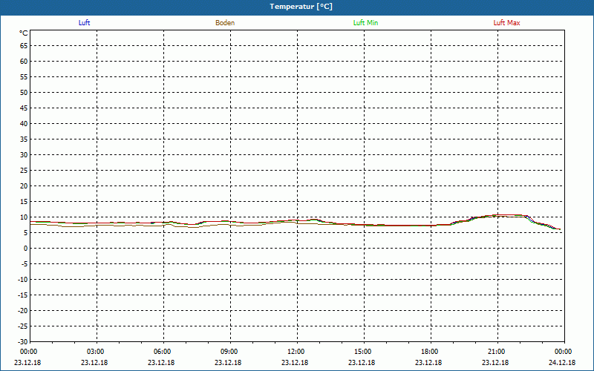Image resolution: width=594 pixels, height=371 pixels.
Task: Click the 21:00 time axis label
Action: (x=496, y=352)
